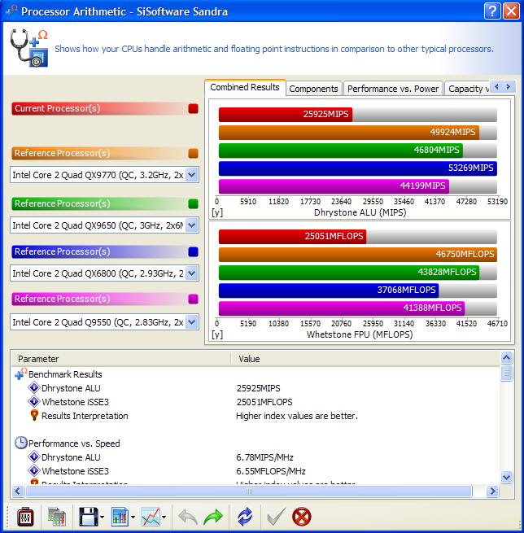Click the tab strip right scroll arrow
Image resolution: width=524 pixels, height=533 pixels.
tap(509, 87)
